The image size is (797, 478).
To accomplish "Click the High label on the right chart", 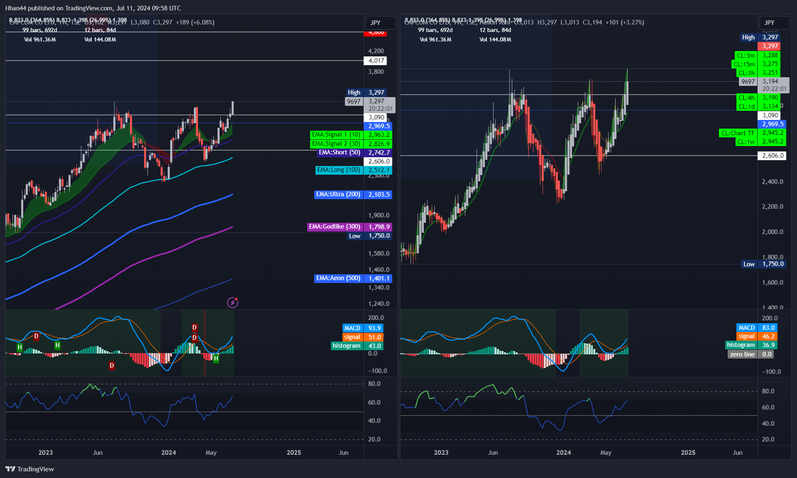I will point(748,37).
